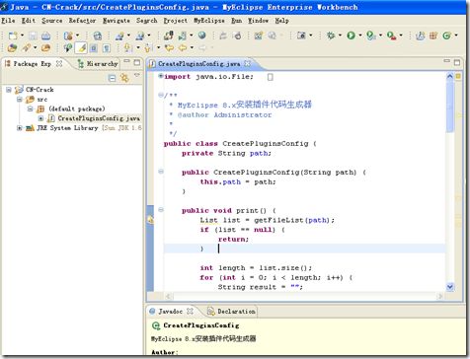
Task: Click the New Java Class green C icon
Action: click(446, 36)
